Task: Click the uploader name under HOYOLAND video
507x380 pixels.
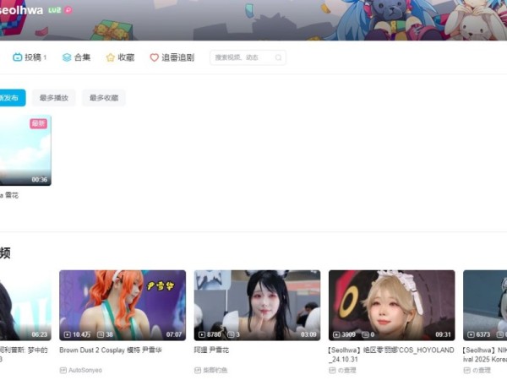Action: 347,370
